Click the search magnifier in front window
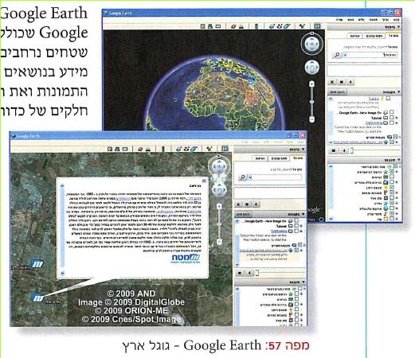Viewport: 415px width, 358px height. 243,177
